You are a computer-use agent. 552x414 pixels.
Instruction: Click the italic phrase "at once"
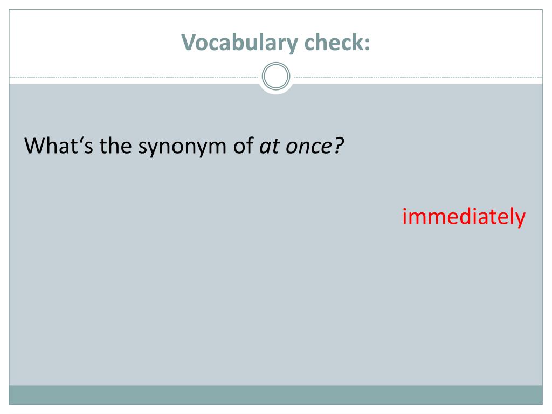(296, 146)
